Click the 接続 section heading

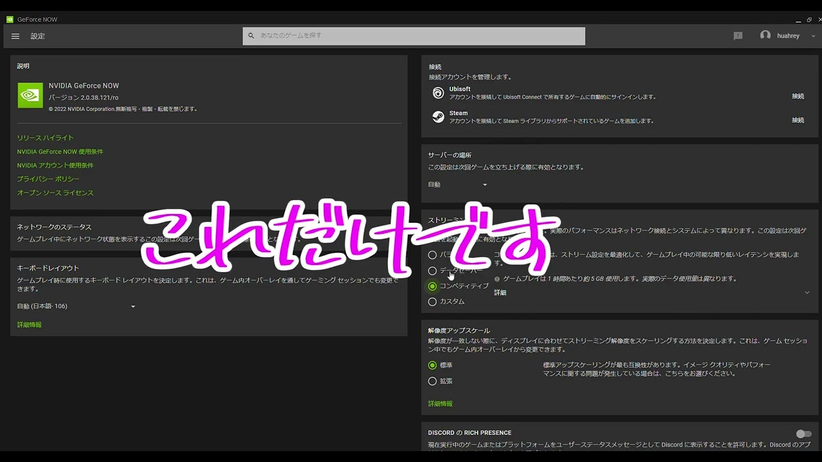pos(435,67)
